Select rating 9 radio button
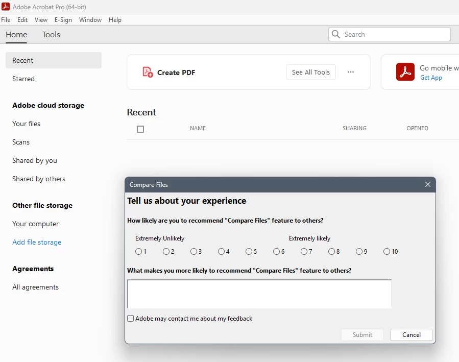Screen dimensions: 459x362 click(359, 251)
